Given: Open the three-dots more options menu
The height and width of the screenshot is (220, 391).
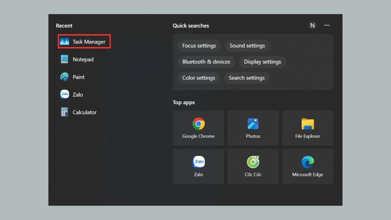Looking at the screenshot, I should point(327,25).
